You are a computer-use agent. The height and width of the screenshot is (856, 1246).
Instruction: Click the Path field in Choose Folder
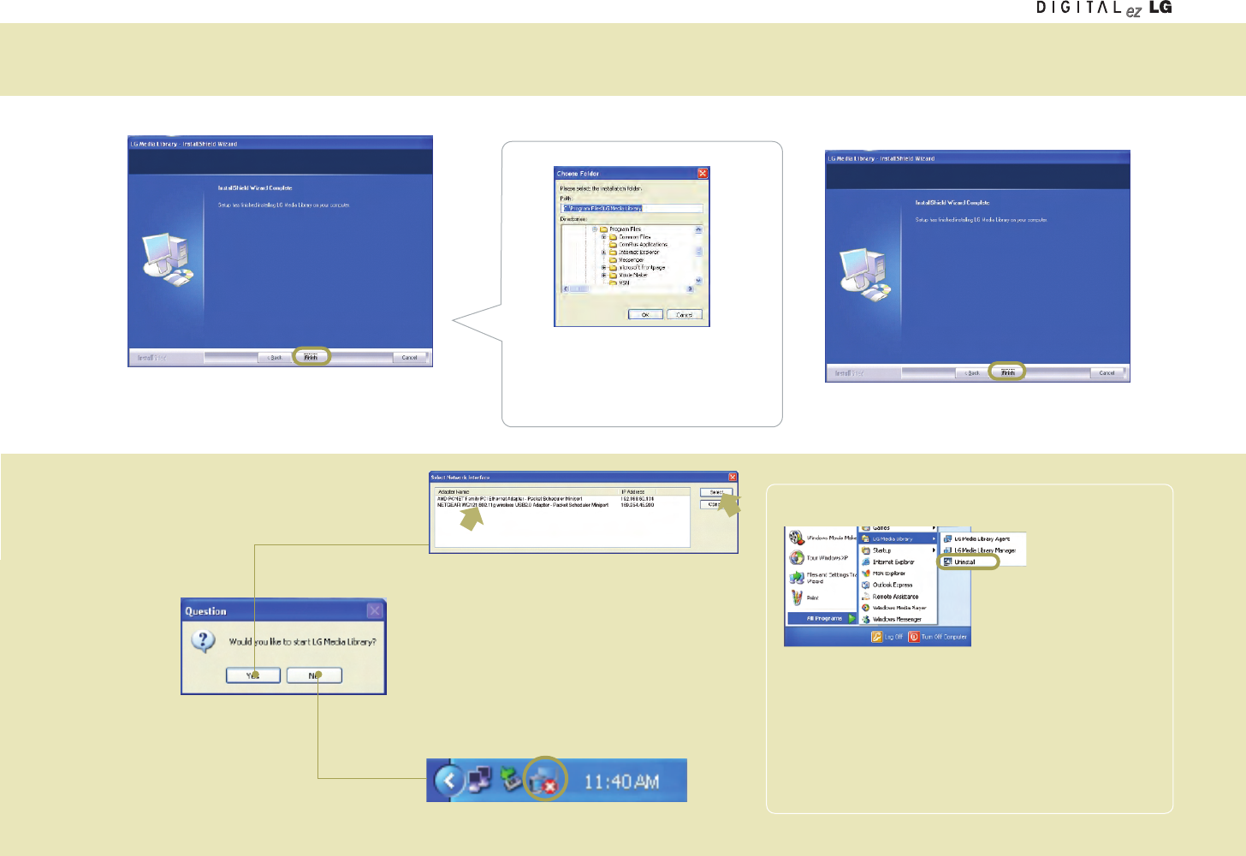632,208
